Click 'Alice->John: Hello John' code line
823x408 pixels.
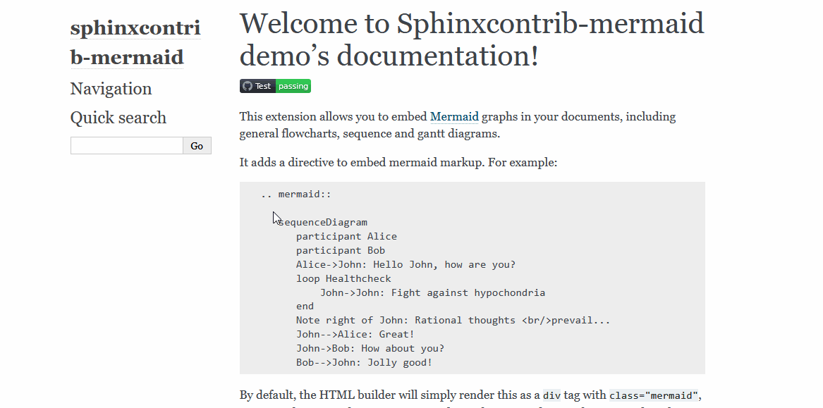(406, 265)
